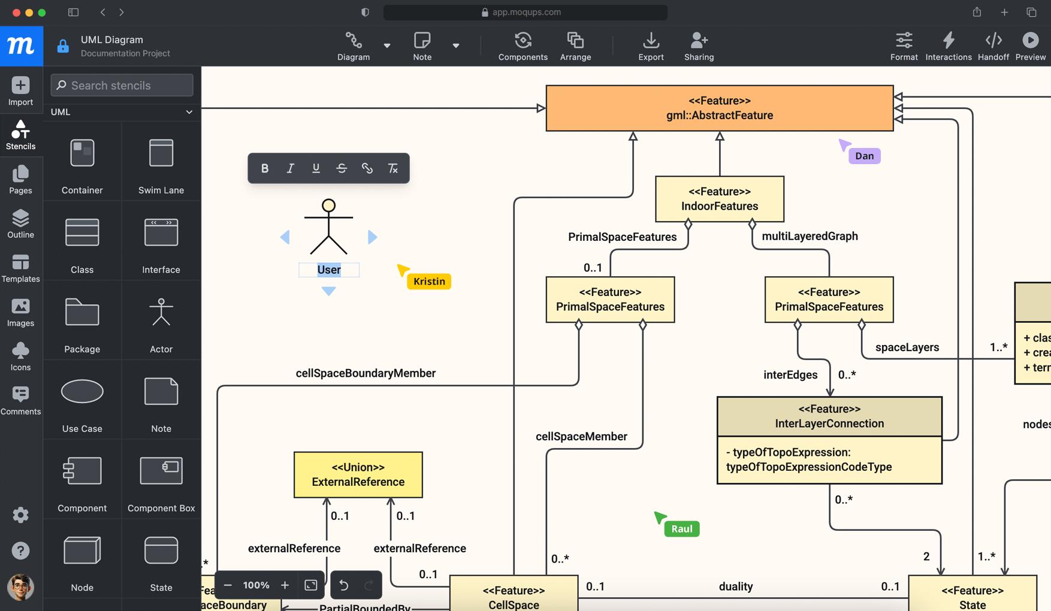This screenshot has height=611, width=1051.
Task: Zoom out using the minus control
Action: (228, 585)
